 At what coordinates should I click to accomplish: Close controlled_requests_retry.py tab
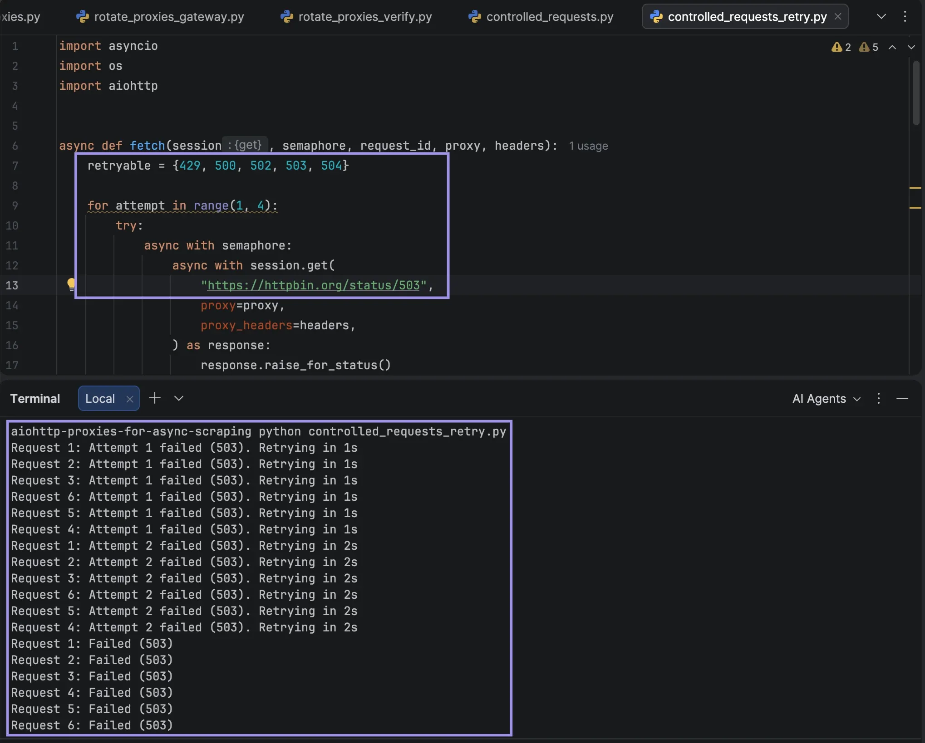(x=838, y=16)
